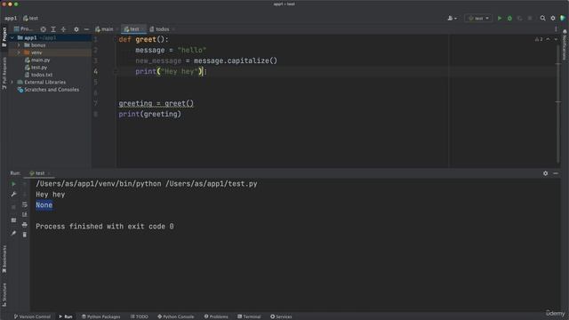Toggle Notifications side panel
This screenshot has height=320, width=569.
click(x=565, y=45)
